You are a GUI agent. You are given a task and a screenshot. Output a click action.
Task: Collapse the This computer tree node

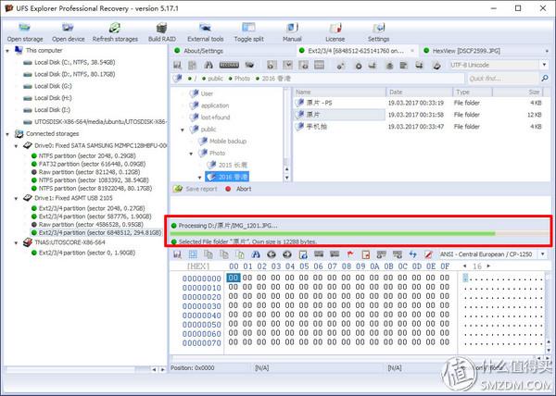click(x=7, y=52)
